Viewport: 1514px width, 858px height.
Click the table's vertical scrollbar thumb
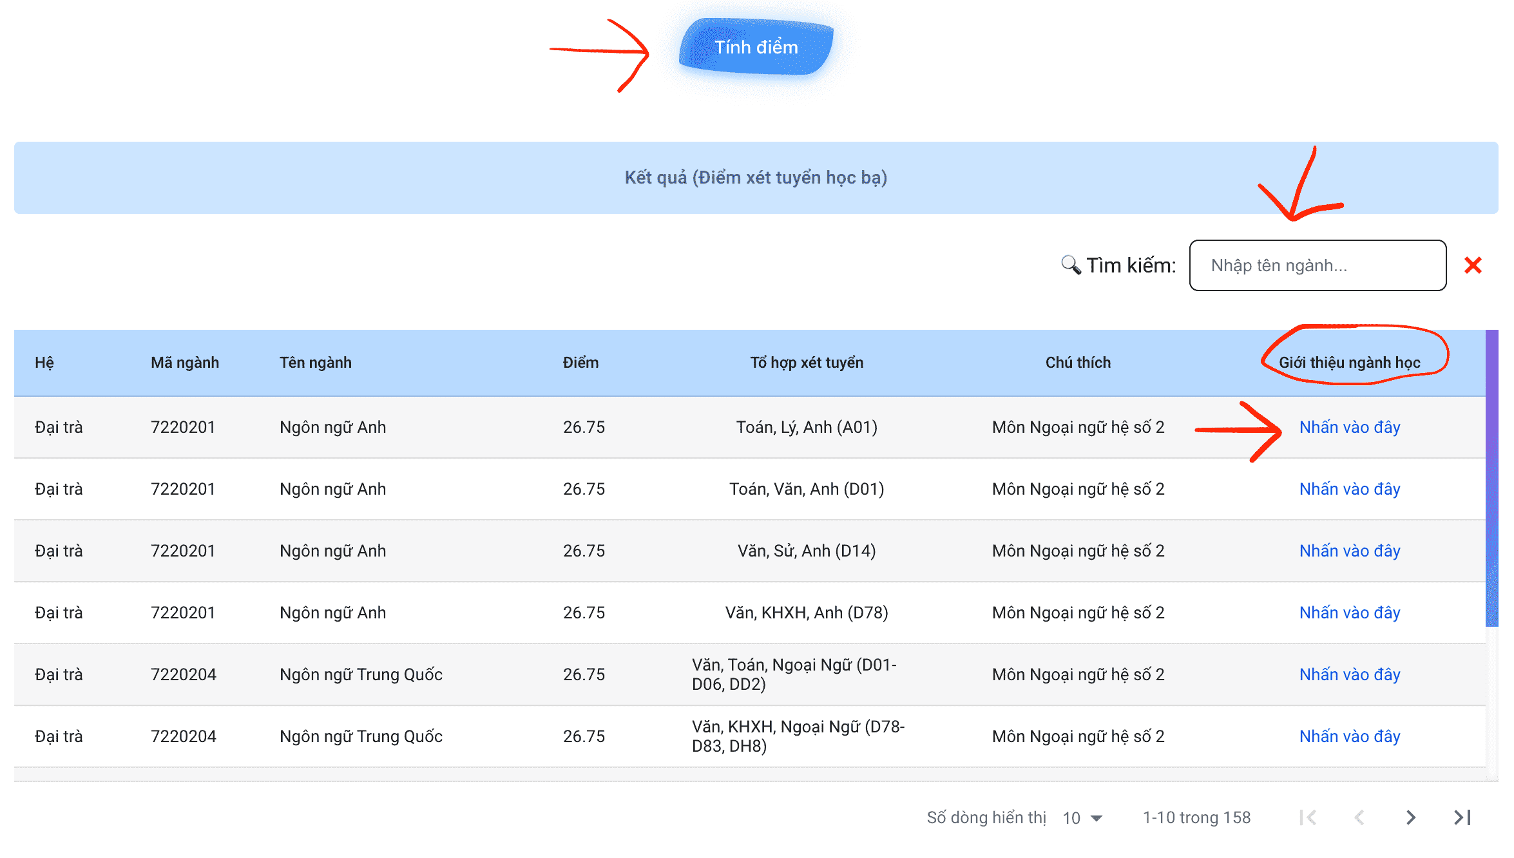(x=1492, y=478)
